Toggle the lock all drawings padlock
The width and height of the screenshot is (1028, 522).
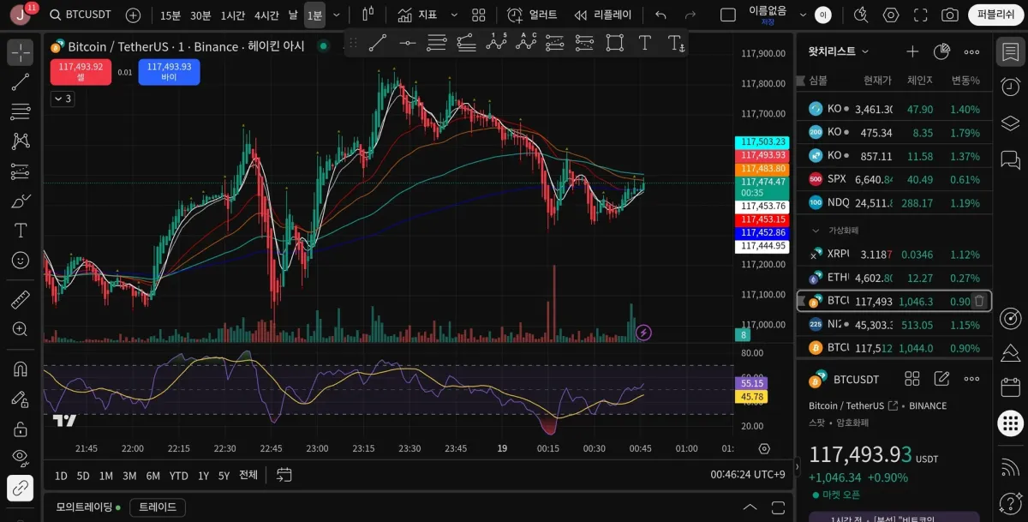pyautogui.click(x=20, y=429)
